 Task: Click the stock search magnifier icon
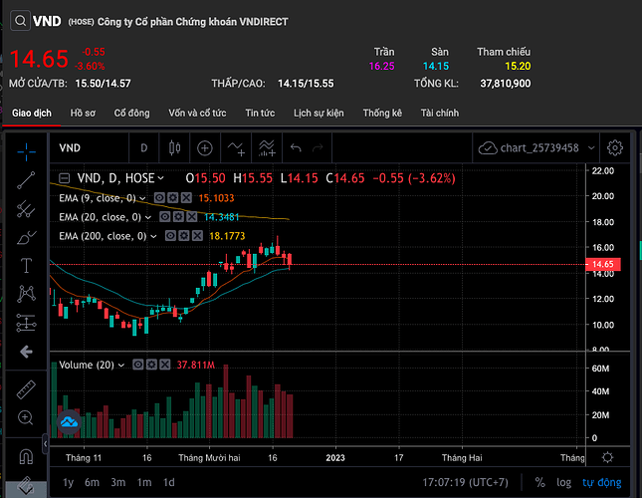(20, 21)
